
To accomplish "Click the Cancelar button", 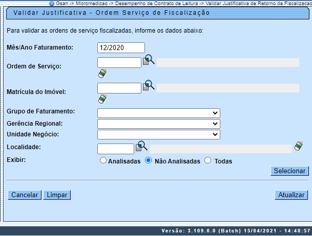I will (x=25, y=195).
